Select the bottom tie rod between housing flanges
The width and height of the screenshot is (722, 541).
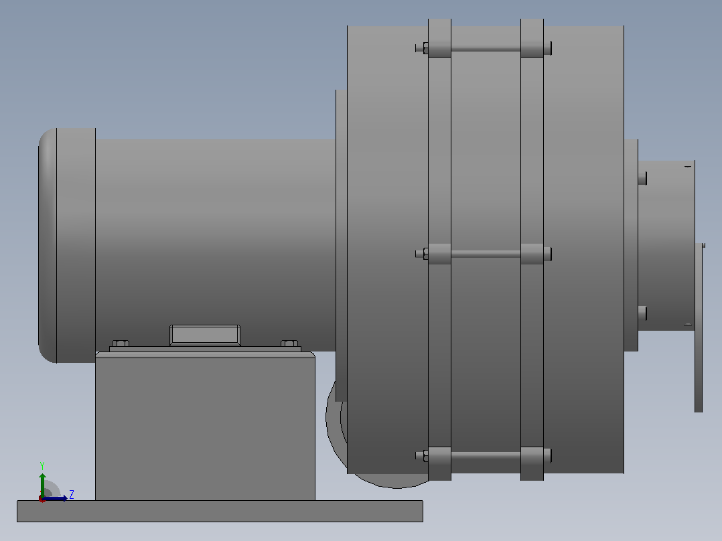[x=486, y=455]
